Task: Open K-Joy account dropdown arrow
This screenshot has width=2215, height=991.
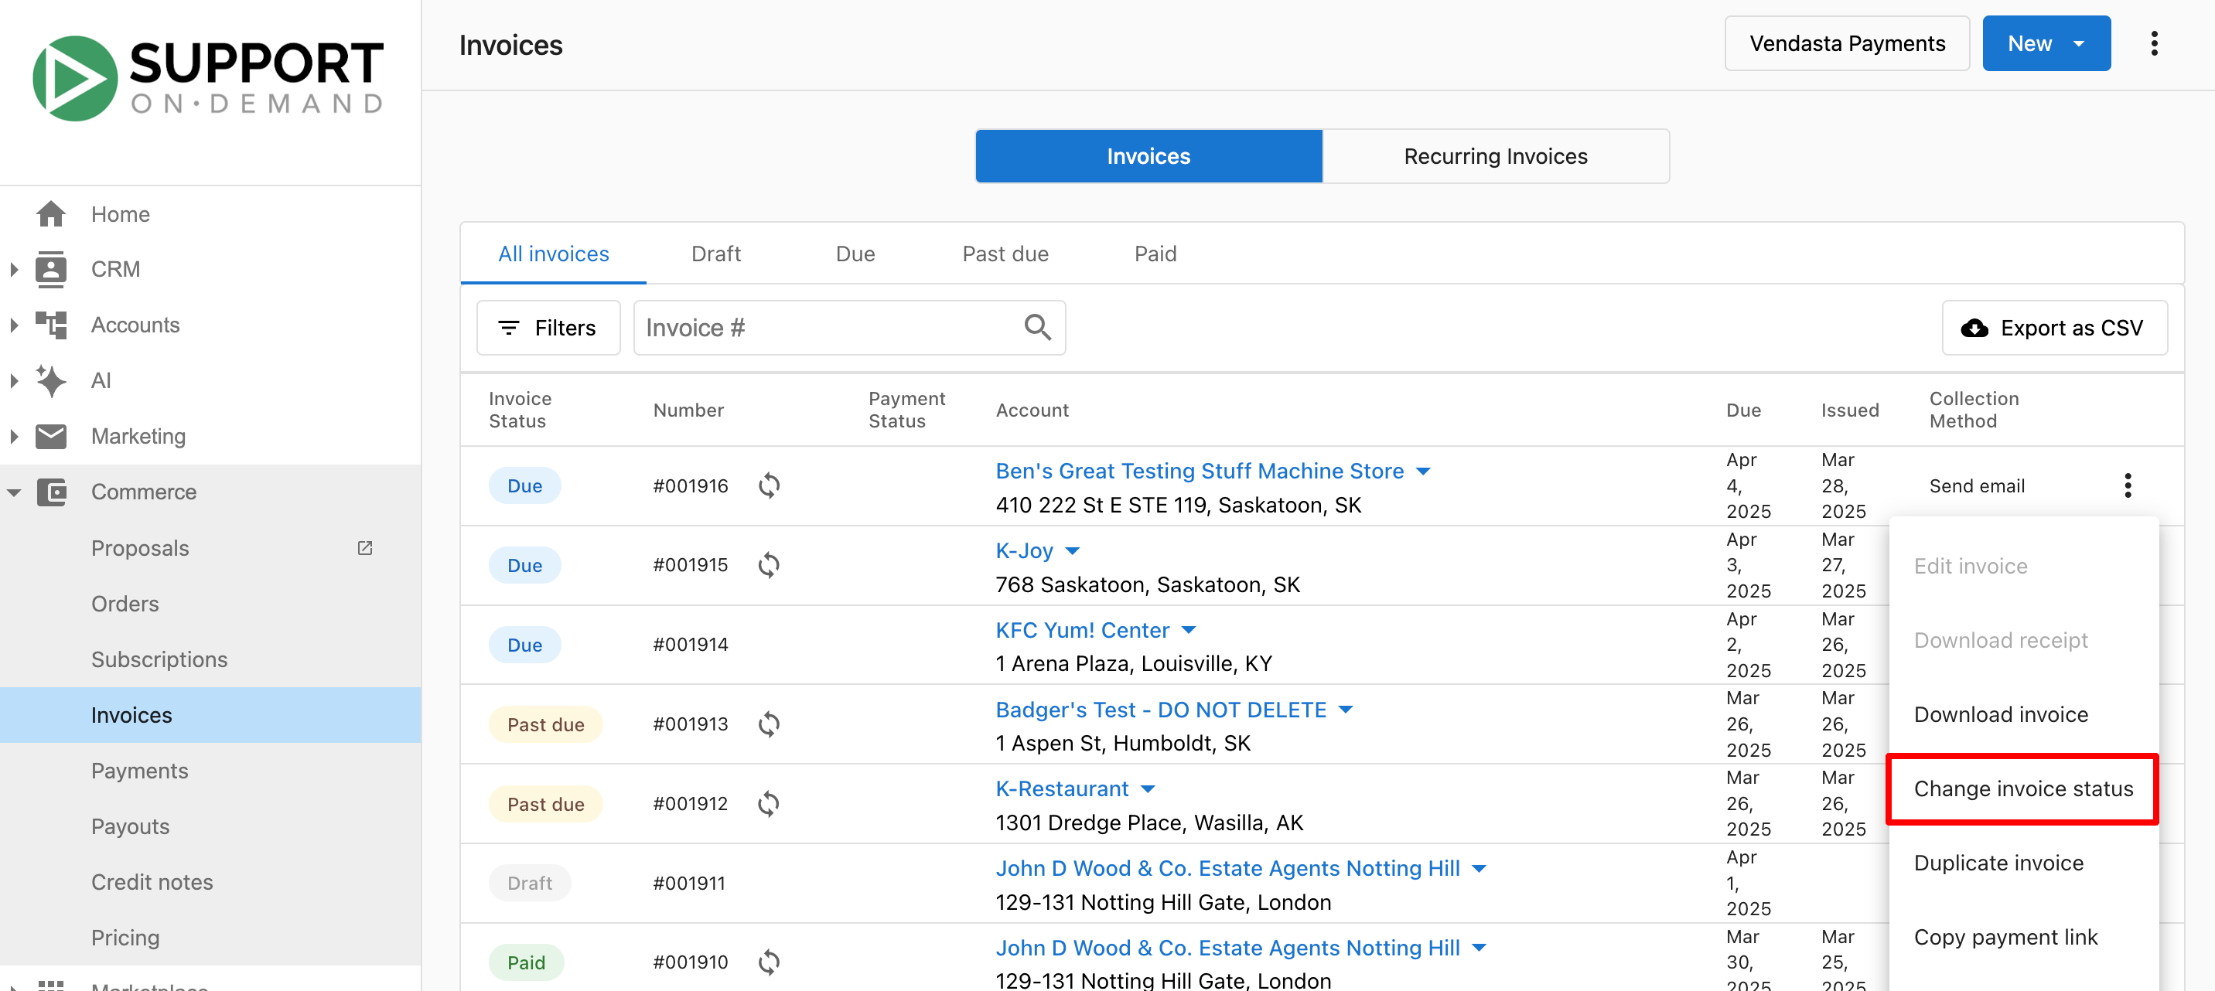Action: [1072, 551]
